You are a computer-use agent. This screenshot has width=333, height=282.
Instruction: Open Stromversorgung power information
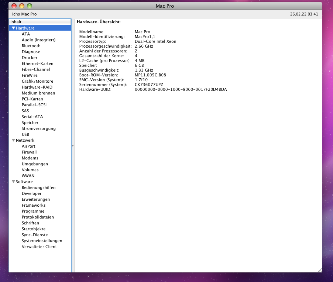point(39,128)
